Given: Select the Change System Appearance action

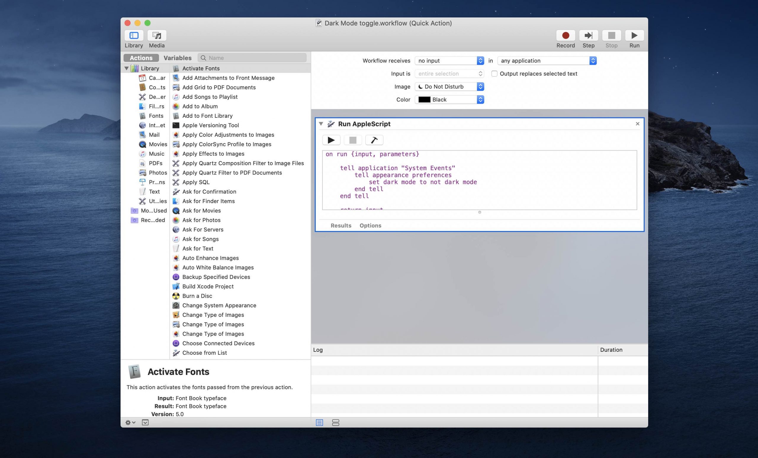Looking at the screenshot, I should tap(240, 305).
